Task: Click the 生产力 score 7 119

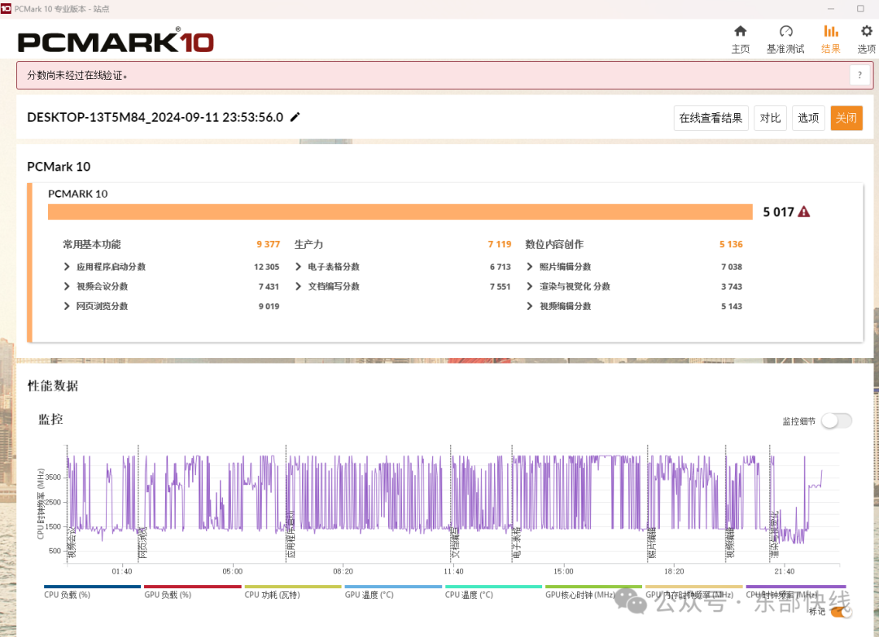Action: pyautogui.click(x=500, y=244)
